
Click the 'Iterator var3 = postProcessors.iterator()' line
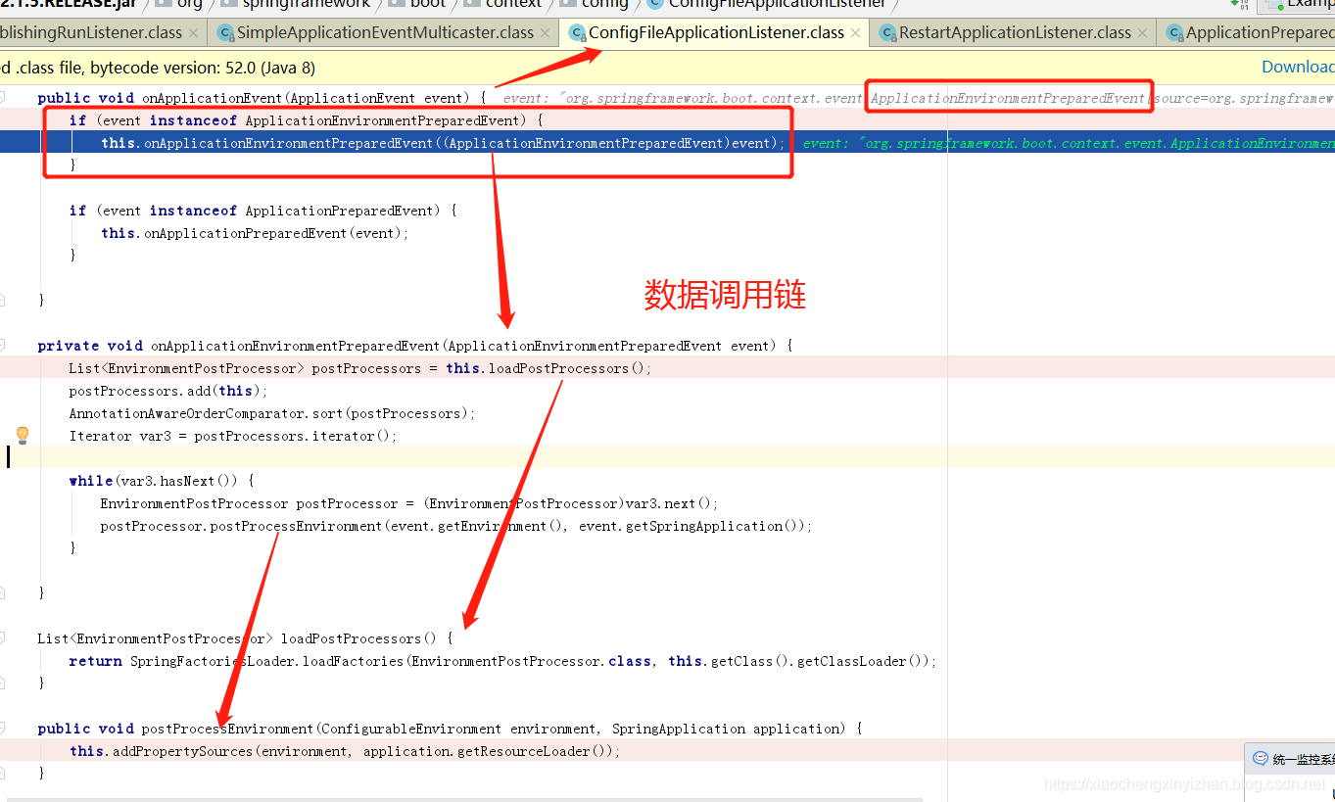[x=233, y=436]
